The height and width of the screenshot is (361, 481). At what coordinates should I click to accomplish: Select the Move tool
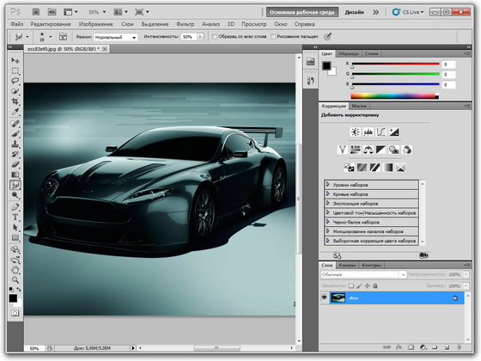[x=15, y=60]
